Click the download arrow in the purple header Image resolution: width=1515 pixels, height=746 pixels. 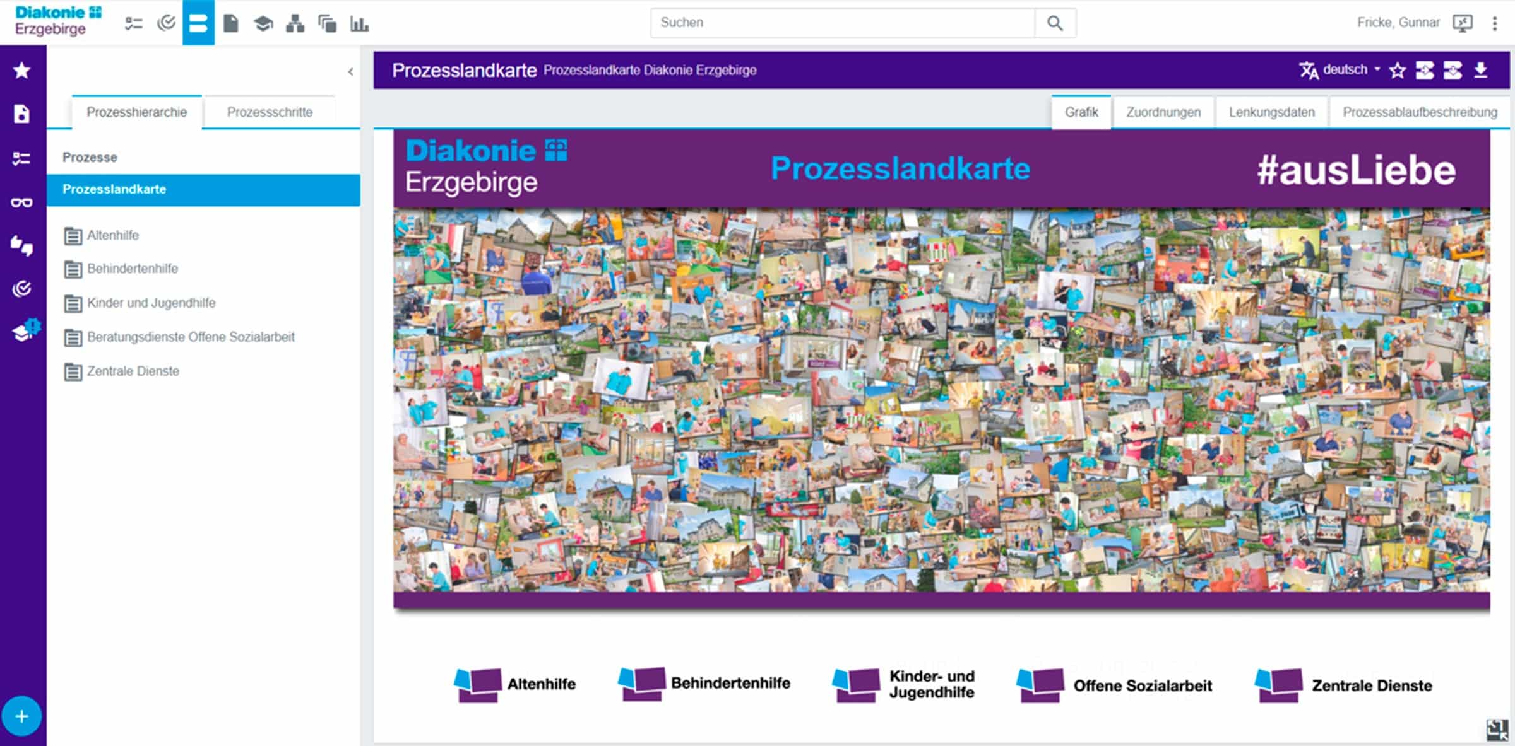point(1481,70)
